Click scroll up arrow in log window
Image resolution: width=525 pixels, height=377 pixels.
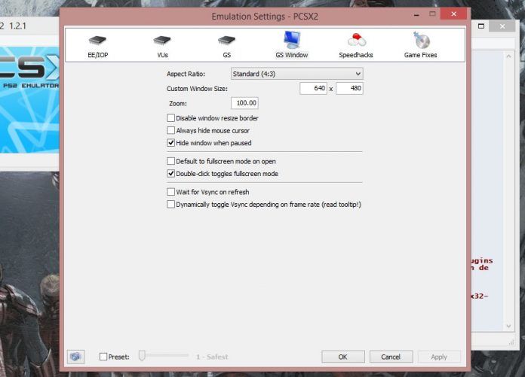pos(508,56)
